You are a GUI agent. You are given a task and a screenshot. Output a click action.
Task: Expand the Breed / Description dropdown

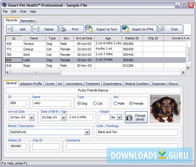87,132
